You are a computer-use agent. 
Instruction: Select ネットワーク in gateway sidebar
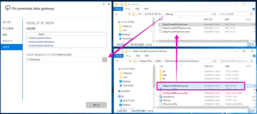7,41
